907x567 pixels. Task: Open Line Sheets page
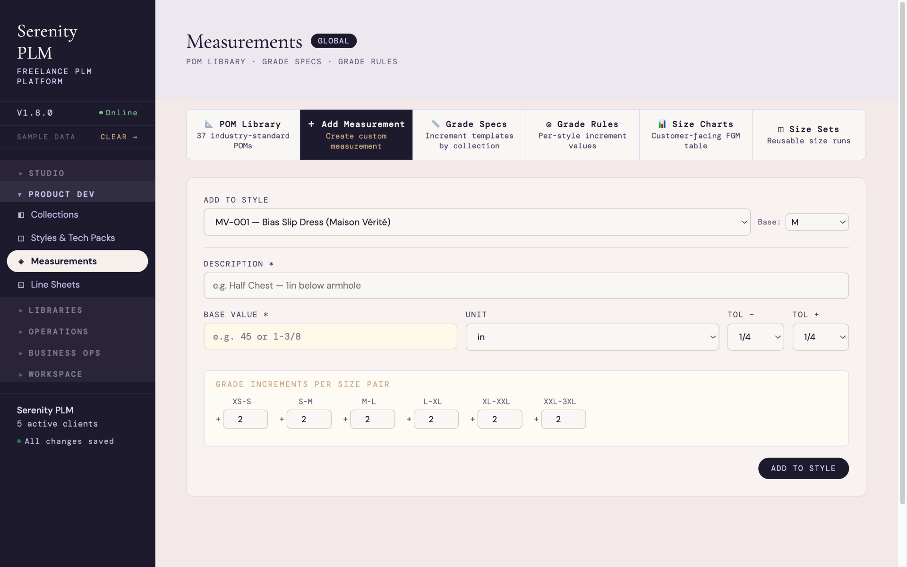(77, 285)
